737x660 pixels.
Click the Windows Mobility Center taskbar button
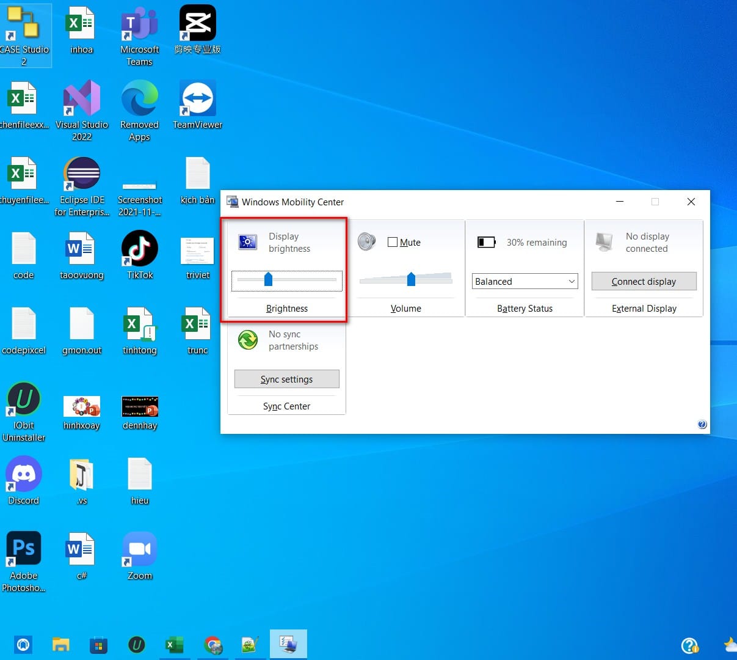[288, 645]
